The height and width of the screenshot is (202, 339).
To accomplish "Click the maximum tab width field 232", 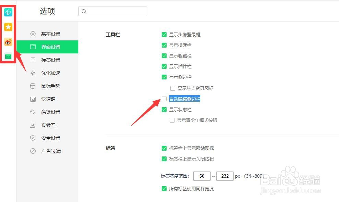I will point(225,176).
